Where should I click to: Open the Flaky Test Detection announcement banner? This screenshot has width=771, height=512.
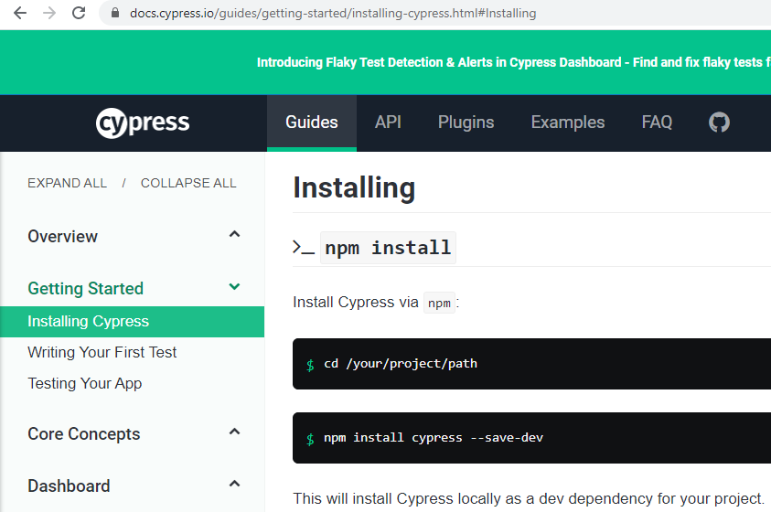[513, 62]
